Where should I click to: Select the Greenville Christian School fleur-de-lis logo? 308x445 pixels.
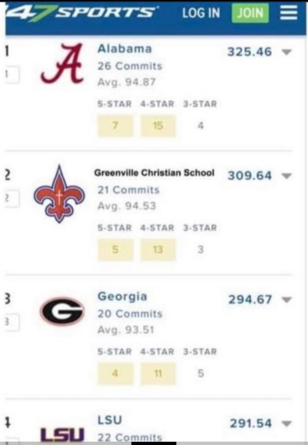[59, 194]
